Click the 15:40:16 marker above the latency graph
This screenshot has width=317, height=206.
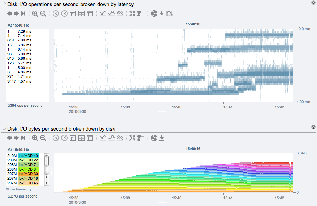pyautogui.click(x=193, y=24)
